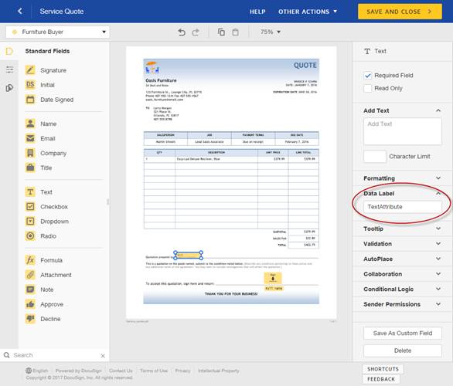
Task: Click into the Data Label TextAttribute field
Action: click(x=403, y=207)
